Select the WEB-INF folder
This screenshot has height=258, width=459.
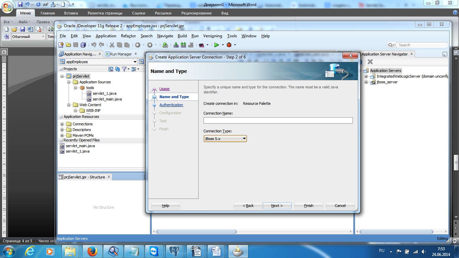point(93,111)
